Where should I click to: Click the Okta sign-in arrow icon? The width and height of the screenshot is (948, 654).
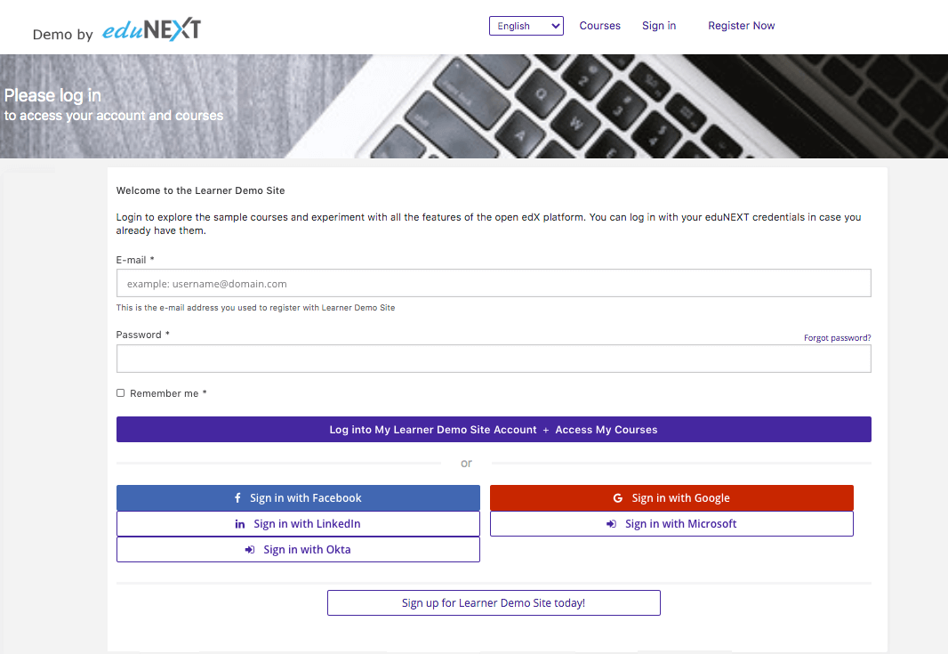[250, 550]
